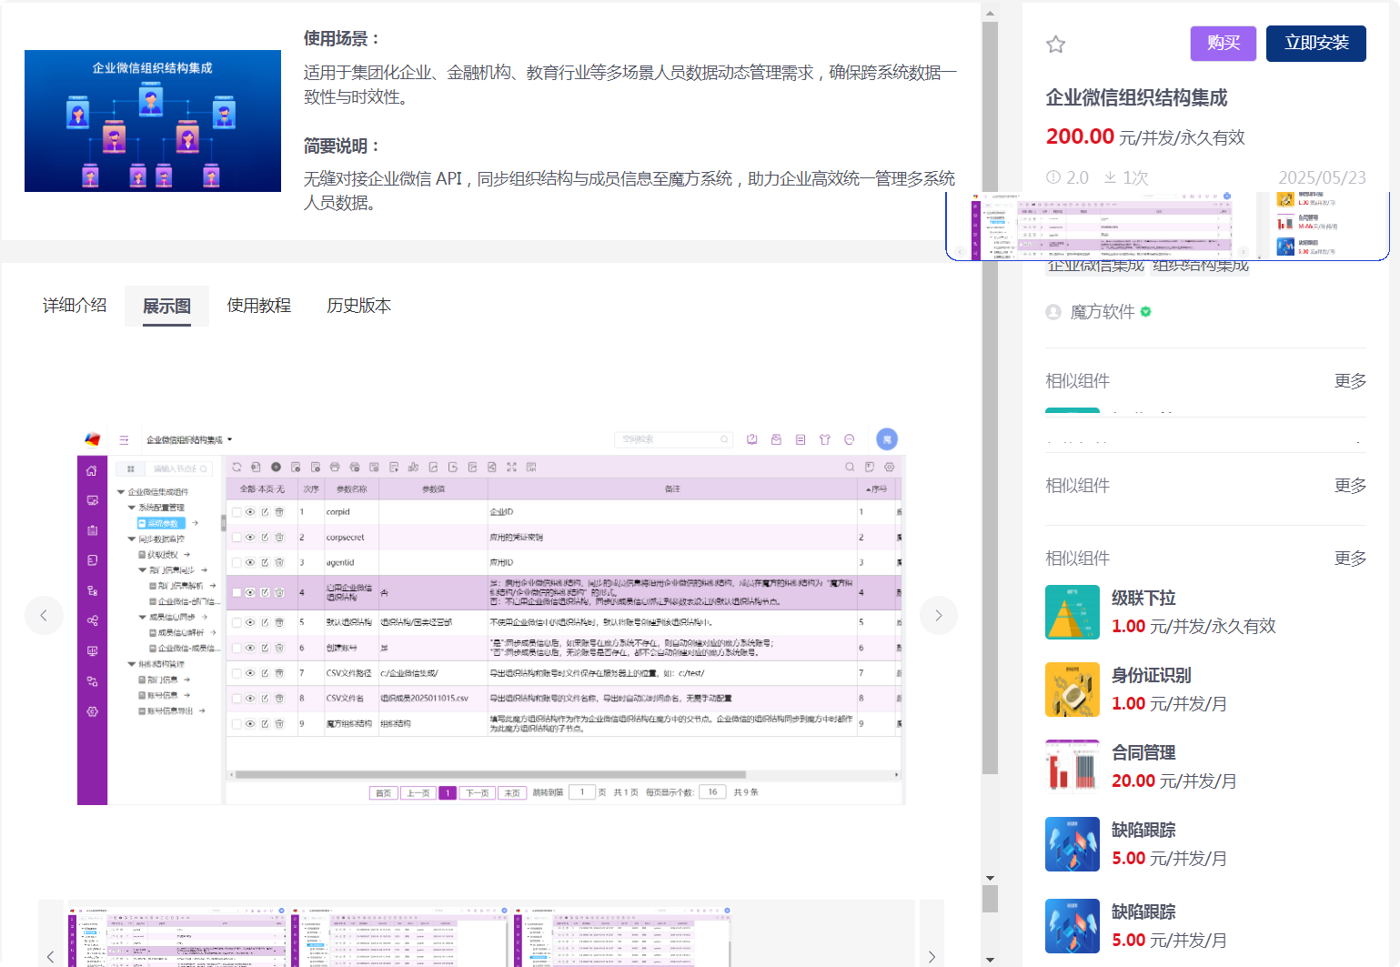1400x967 pixels.
Task: Click the 身份识别 title text
Action: 1152,676
